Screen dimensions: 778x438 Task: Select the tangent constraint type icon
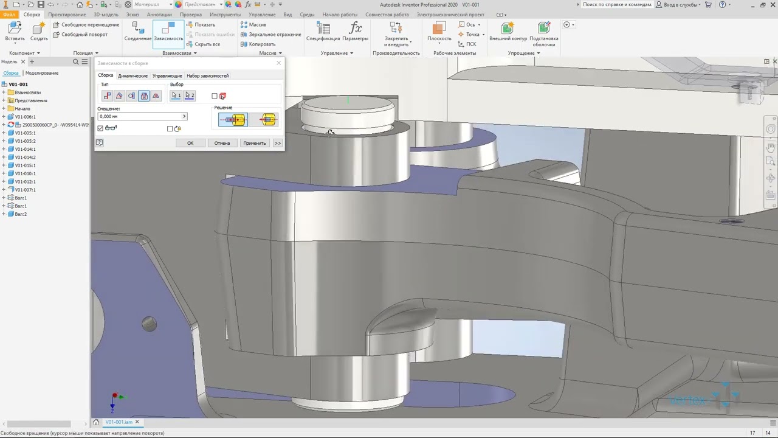point(131,96)
